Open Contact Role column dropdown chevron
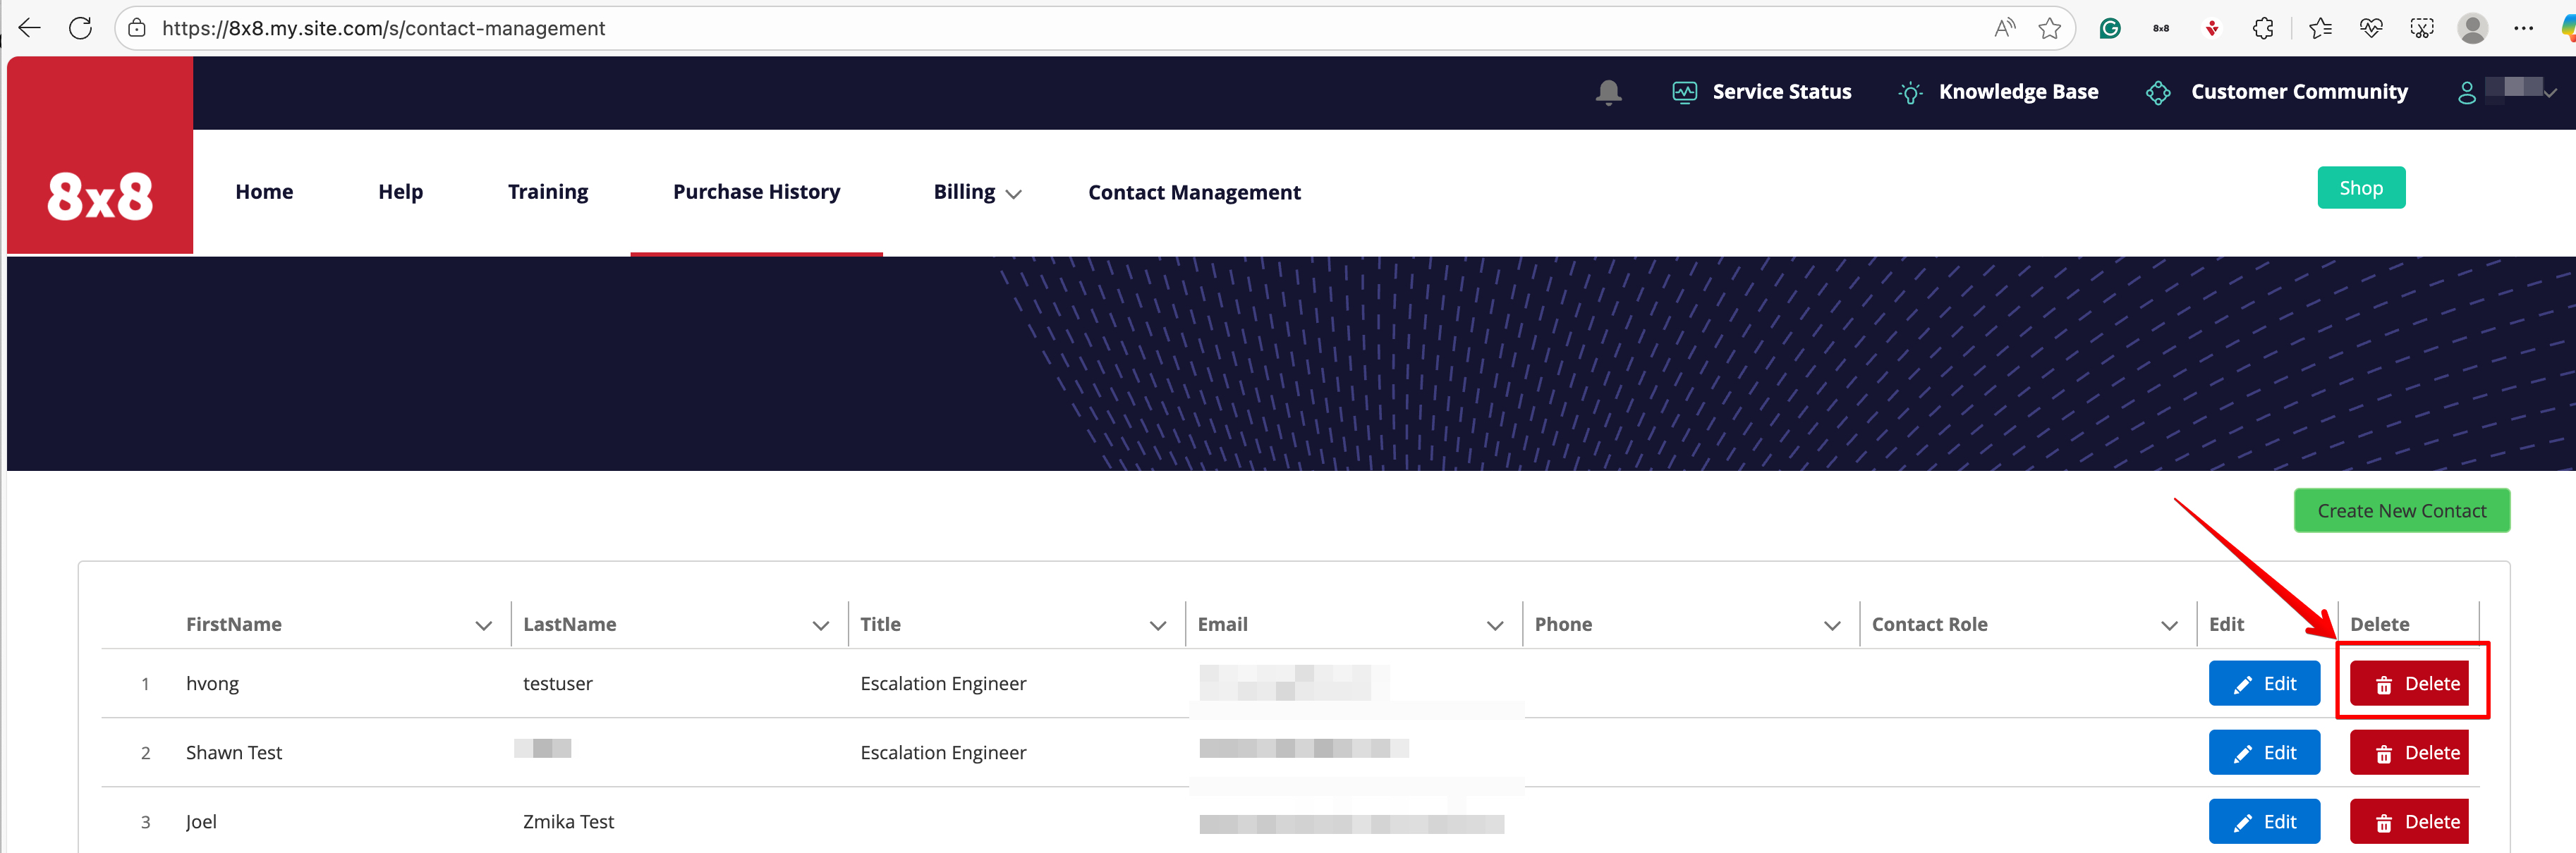The image size is (2576, 853). coord(2168,625)
